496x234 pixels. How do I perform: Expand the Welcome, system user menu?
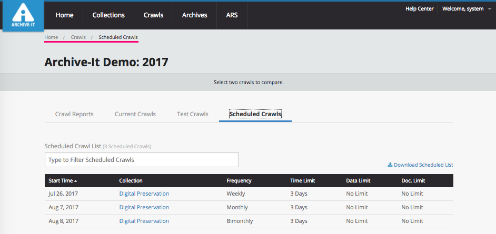(463, 9)
